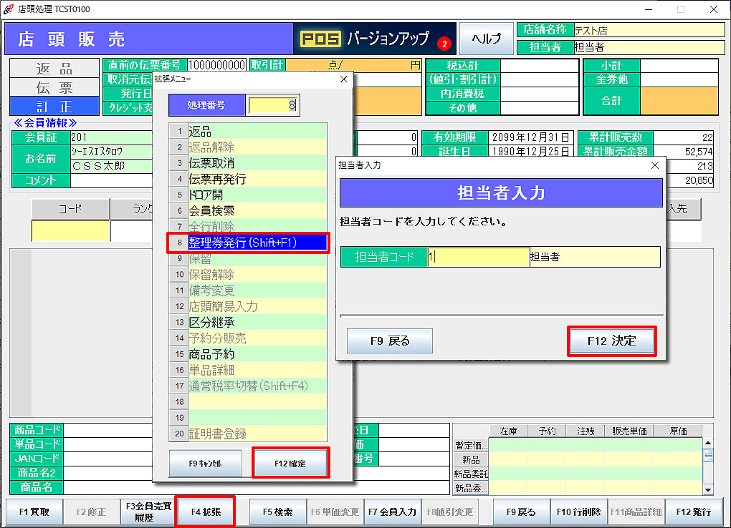This screenshot has width=731, height=528.
Task: Pick 区分継承 from the menu list
Action: pyautogui.click(x=256, y=322)
